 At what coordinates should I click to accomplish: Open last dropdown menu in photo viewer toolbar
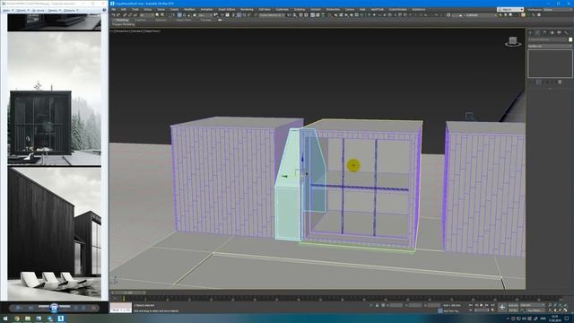click(x=71, y=10)
